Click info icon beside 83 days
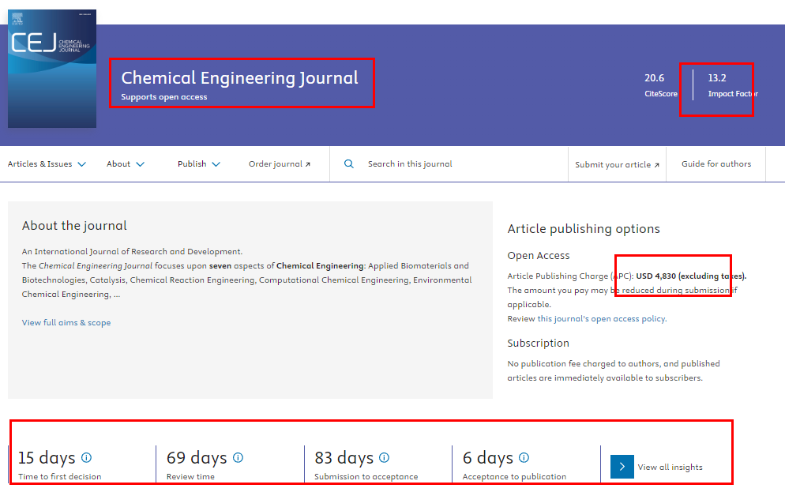The image size is (785, 492). (x=385, y=457)
